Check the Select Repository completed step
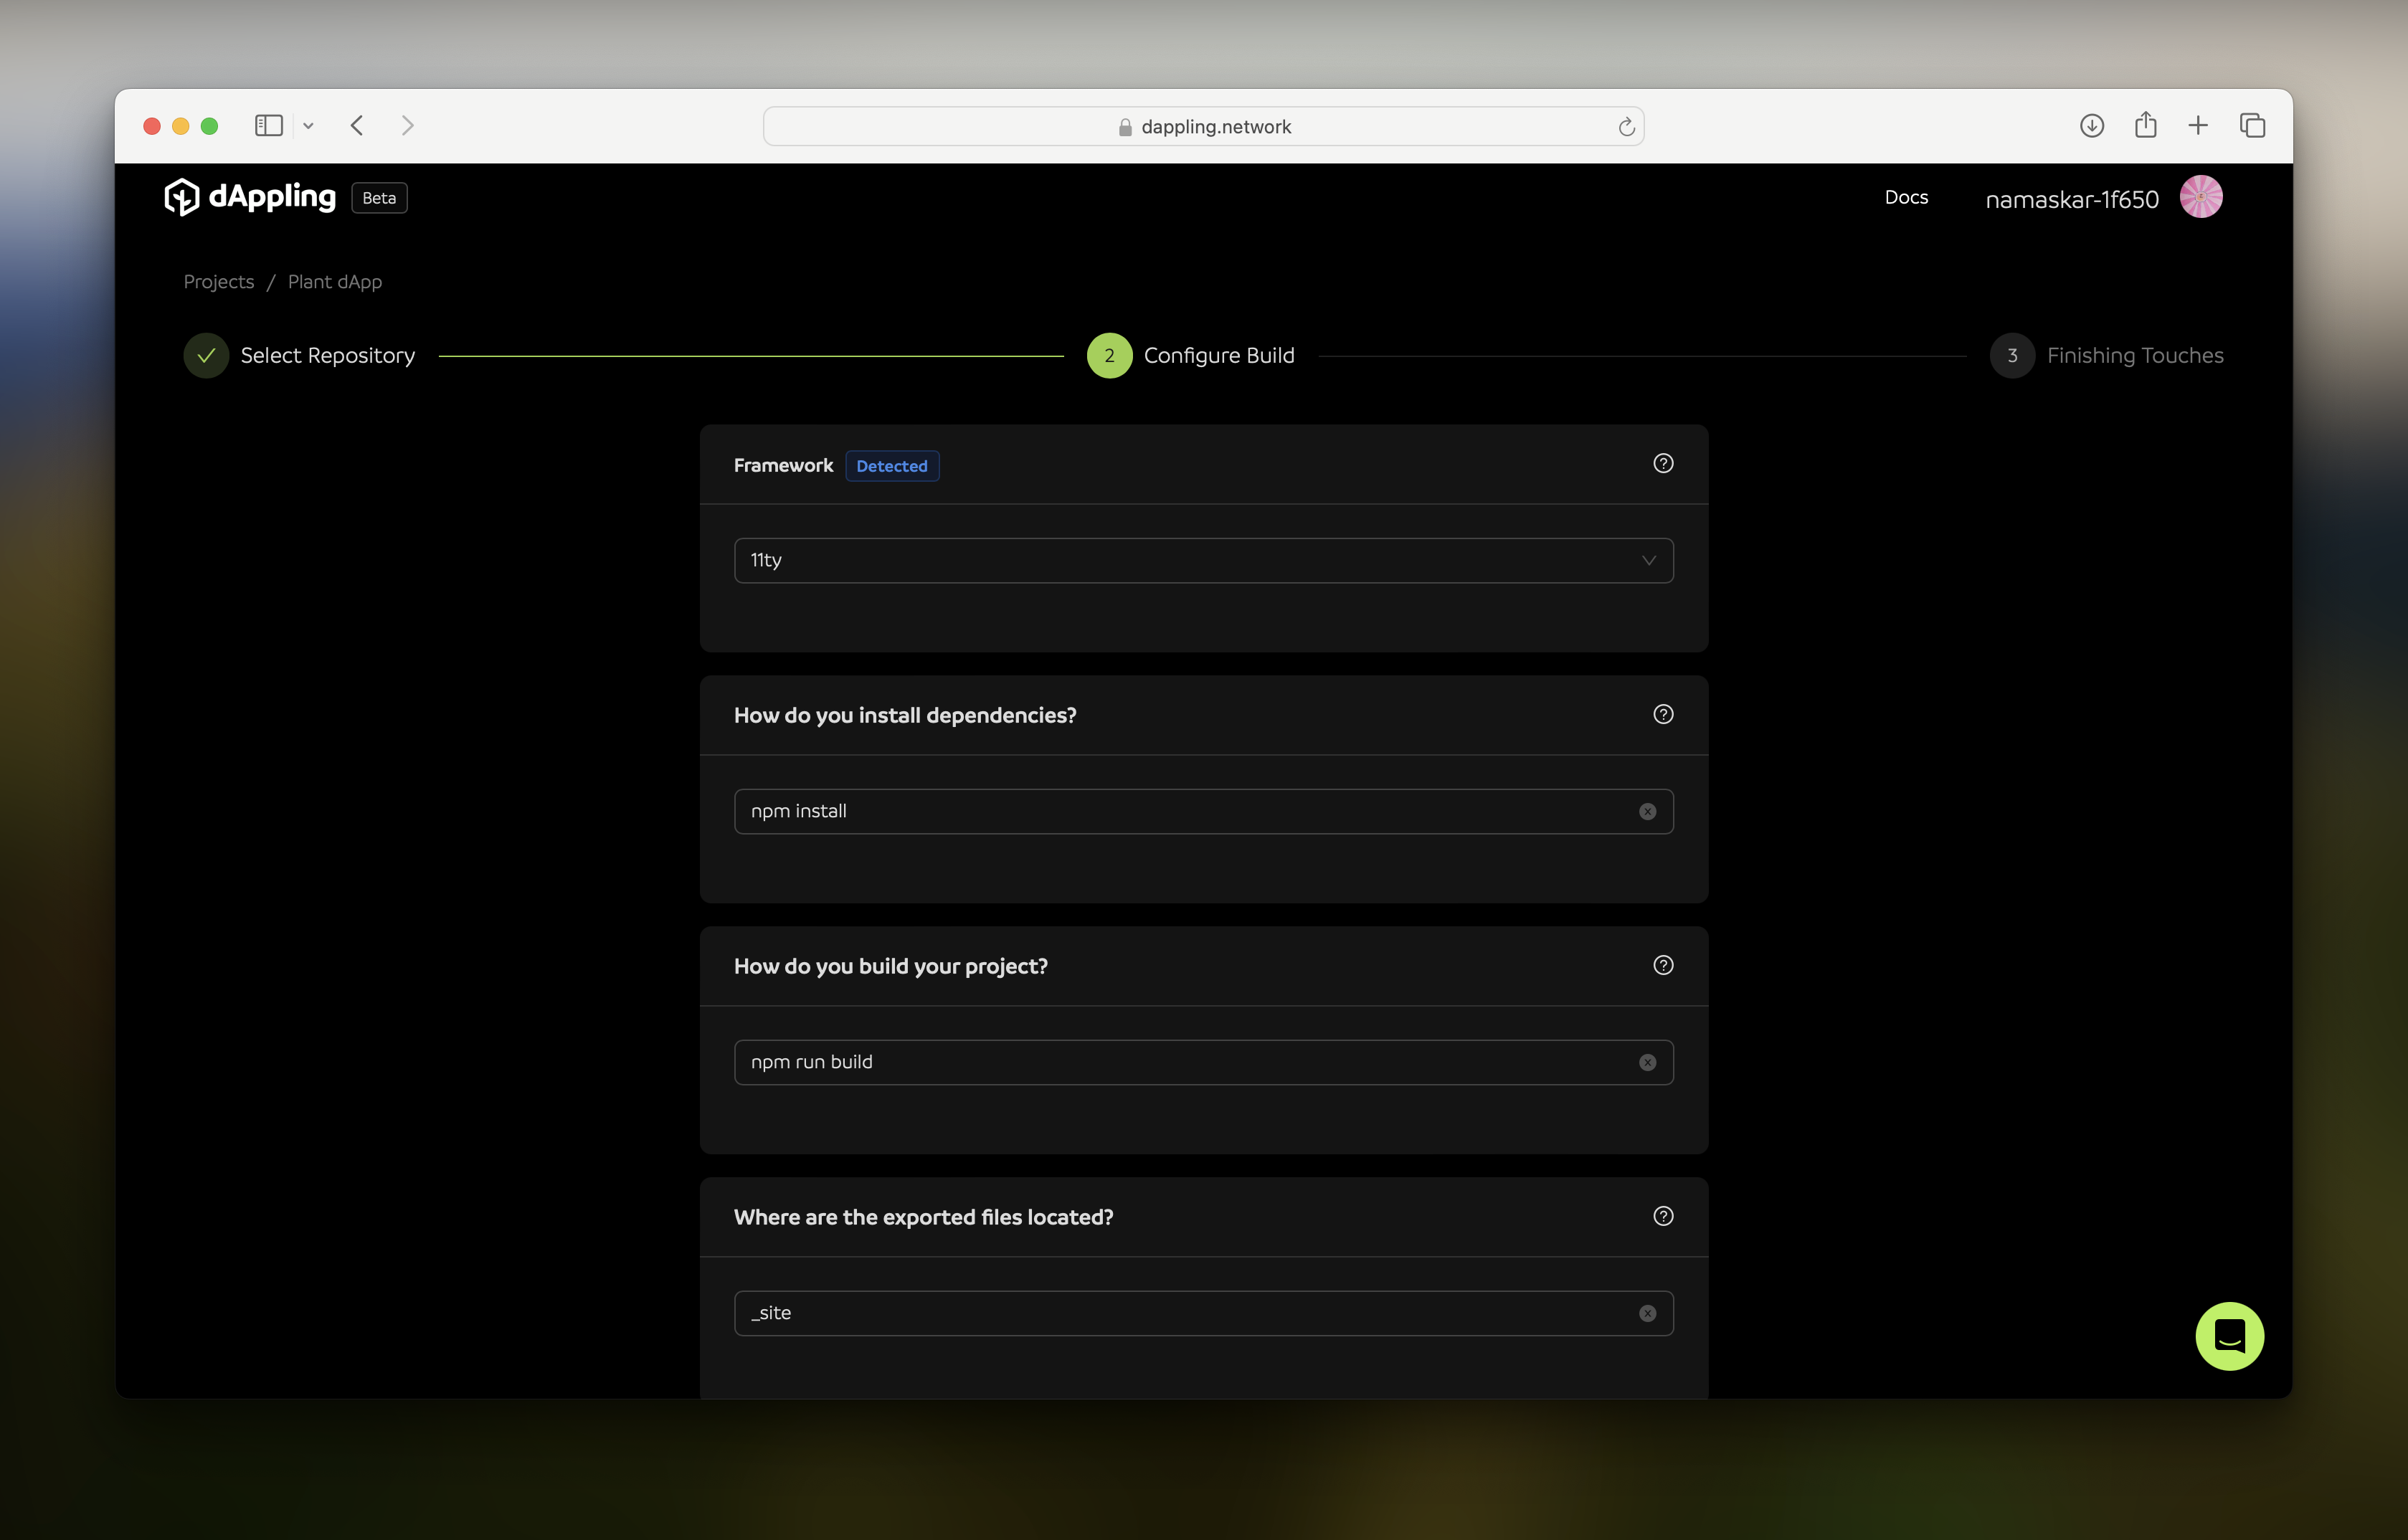The height and width of the screenshot is (1540, 2408). 205,354
